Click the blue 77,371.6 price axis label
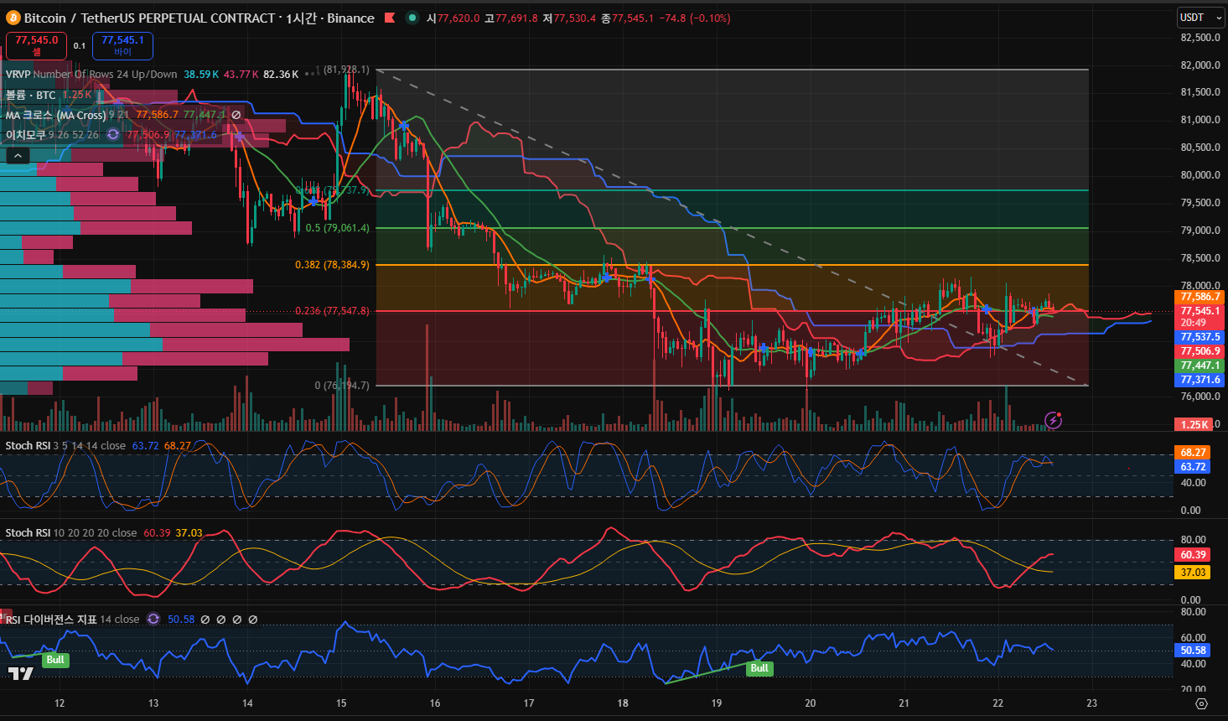This screenshot has height=721, width=1228. pos(1200,380)
